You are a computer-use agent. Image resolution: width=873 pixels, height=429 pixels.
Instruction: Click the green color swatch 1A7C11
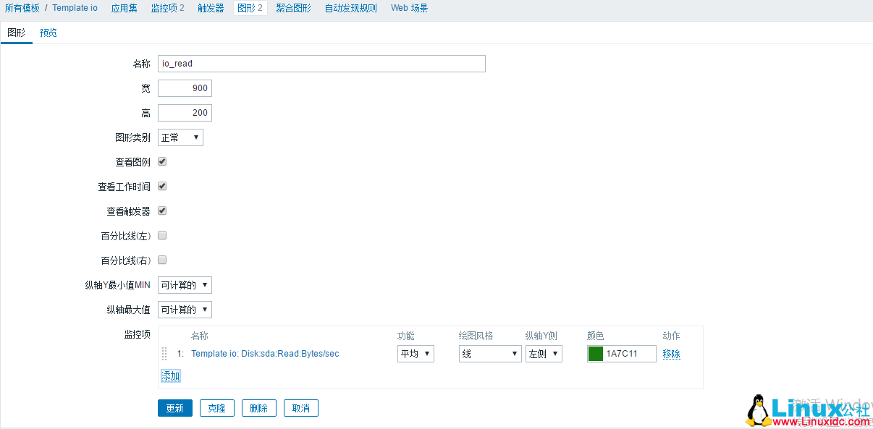[594, 354]
